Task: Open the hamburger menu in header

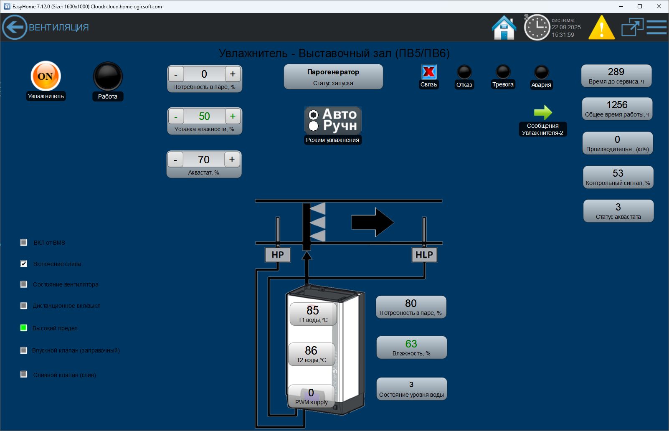Action: pos(657,28)
